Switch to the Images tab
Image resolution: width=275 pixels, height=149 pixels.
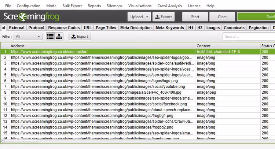(x=213, y=28)
